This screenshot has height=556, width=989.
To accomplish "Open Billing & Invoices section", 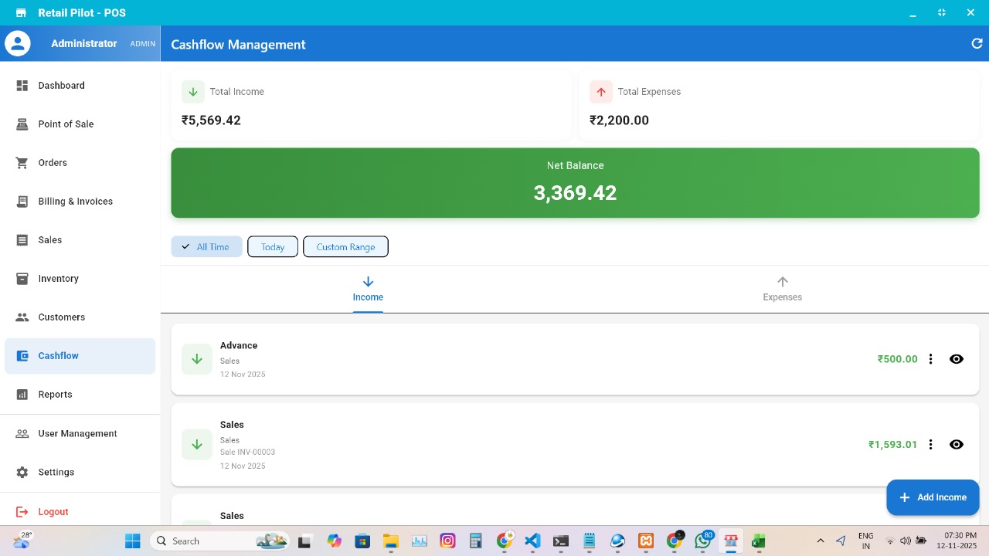I will pos(75,202).
